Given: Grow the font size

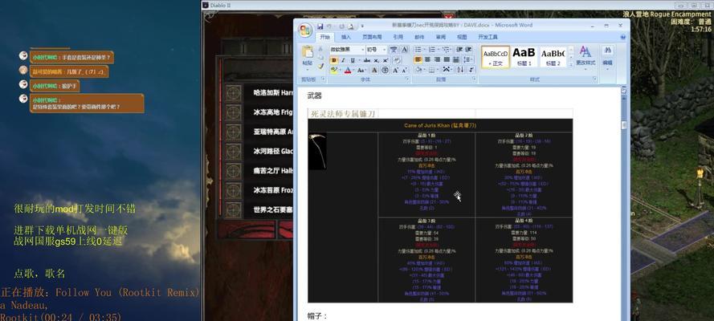Looking at the screenshot, I should pyautogui.click(x=395, y=70).
